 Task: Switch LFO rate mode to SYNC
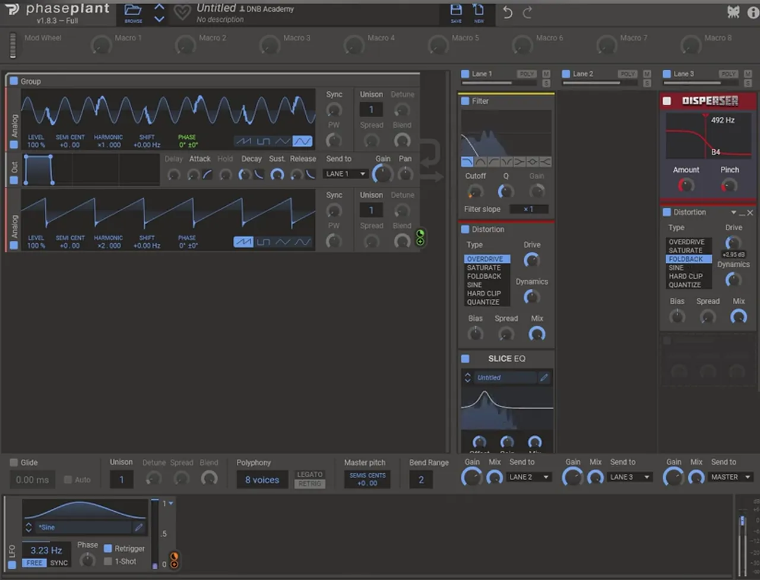point(59,563)
